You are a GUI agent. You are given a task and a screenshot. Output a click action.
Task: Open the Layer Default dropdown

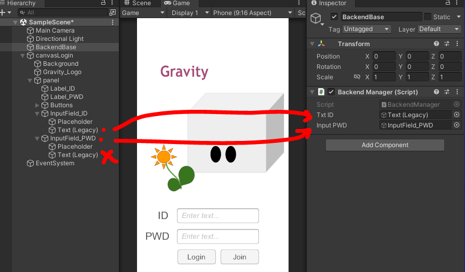(x=440, y=29)
